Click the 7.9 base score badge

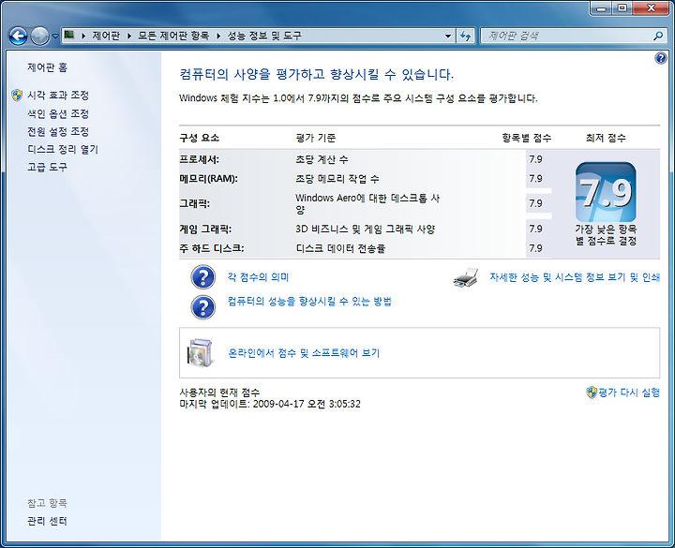606,192
